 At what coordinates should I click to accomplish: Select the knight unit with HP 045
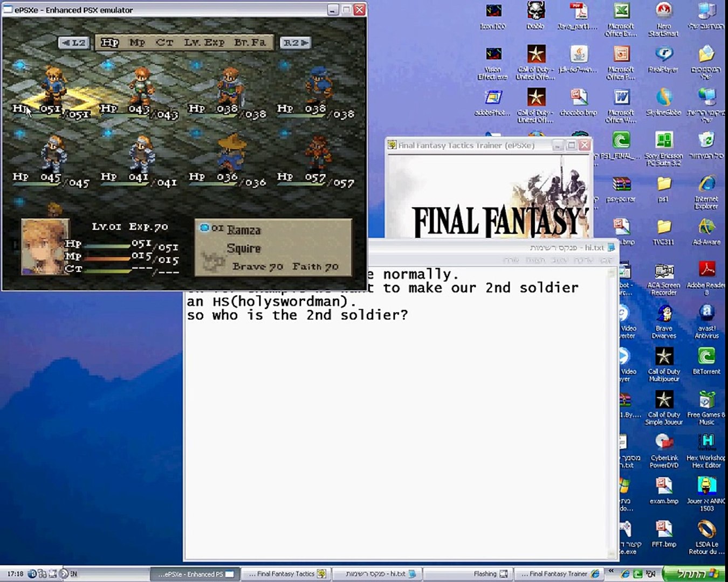[54, 154]
